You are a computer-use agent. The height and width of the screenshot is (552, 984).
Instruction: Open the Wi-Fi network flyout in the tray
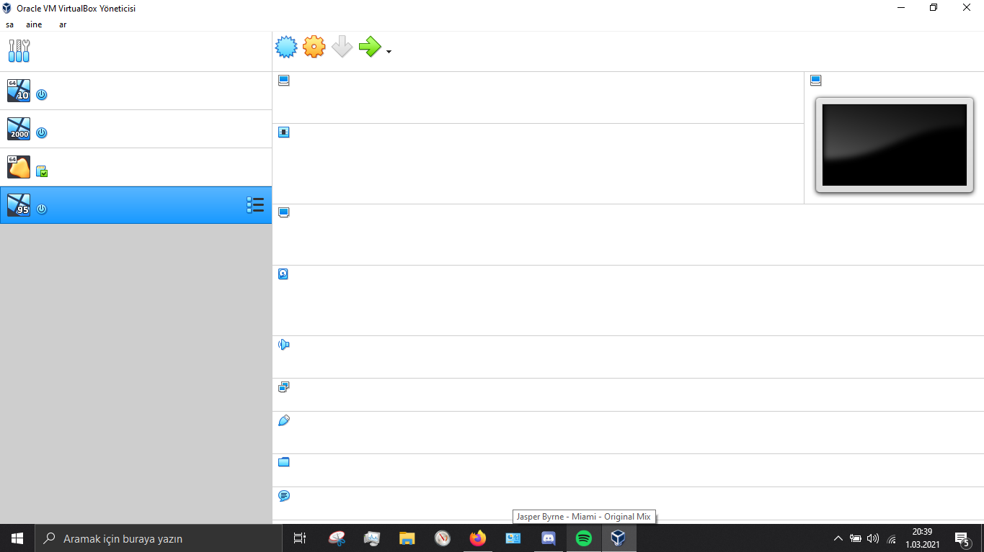click(x=891, y=538)
